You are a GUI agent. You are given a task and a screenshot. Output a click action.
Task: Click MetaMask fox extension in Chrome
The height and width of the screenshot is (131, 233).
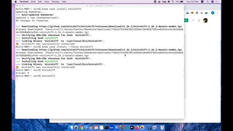tap(192, 13)
